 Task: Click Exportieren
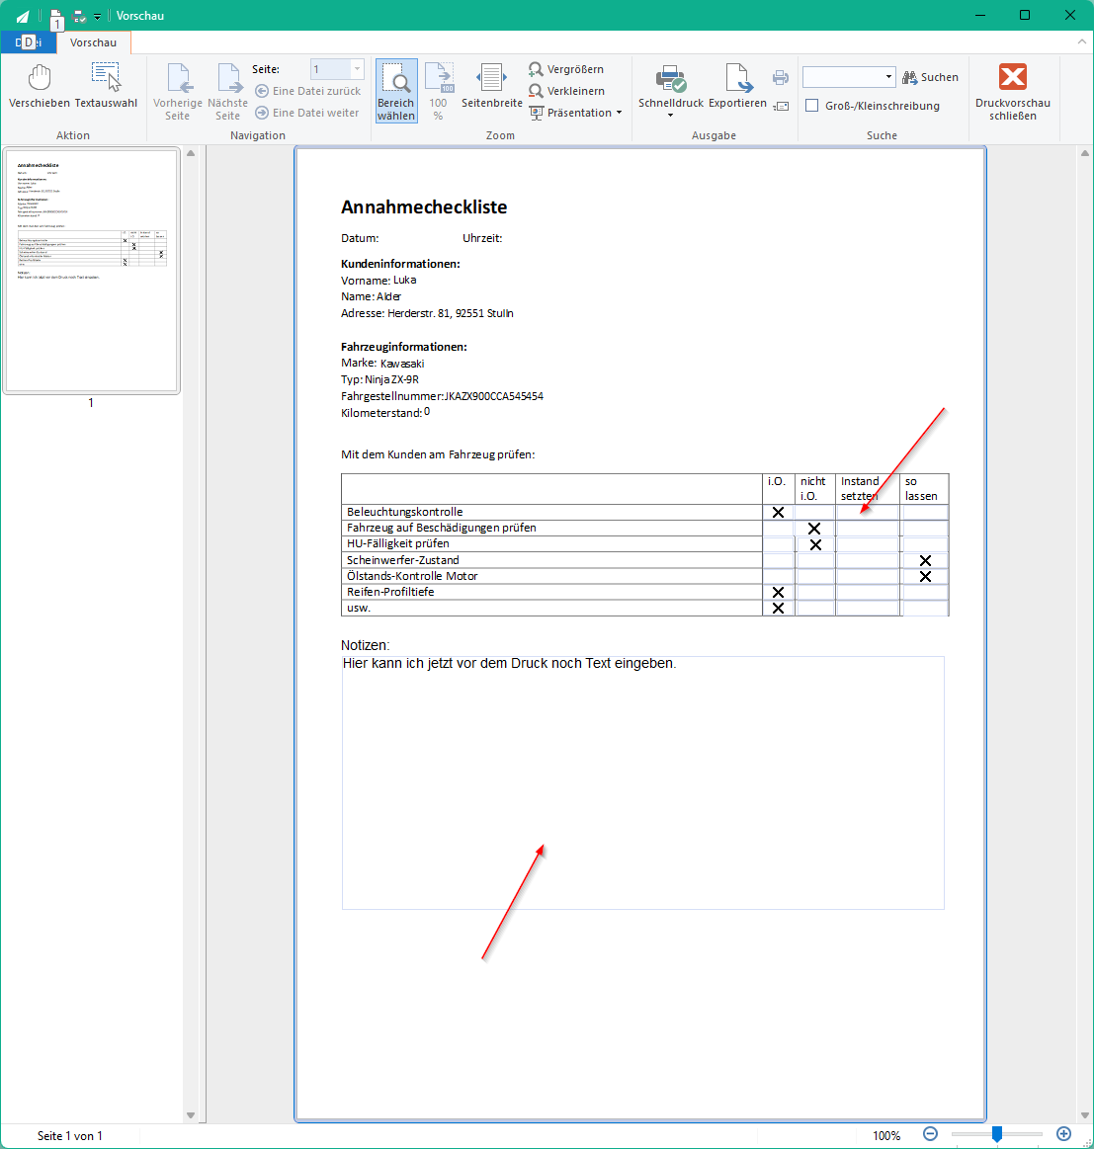(x=737, y=87)
